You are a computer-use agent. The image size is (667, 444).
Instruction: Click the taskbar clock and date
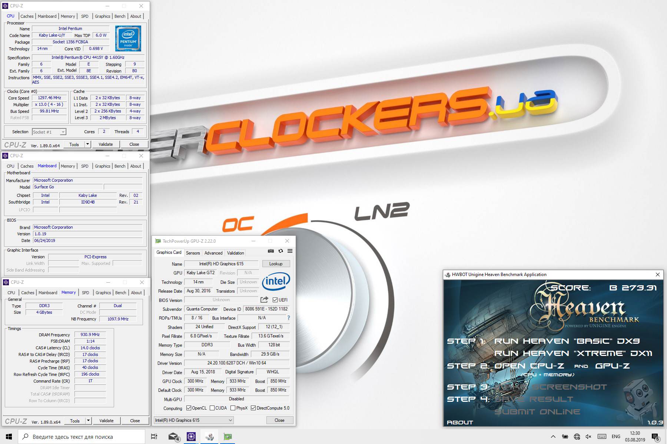[635, 437]
